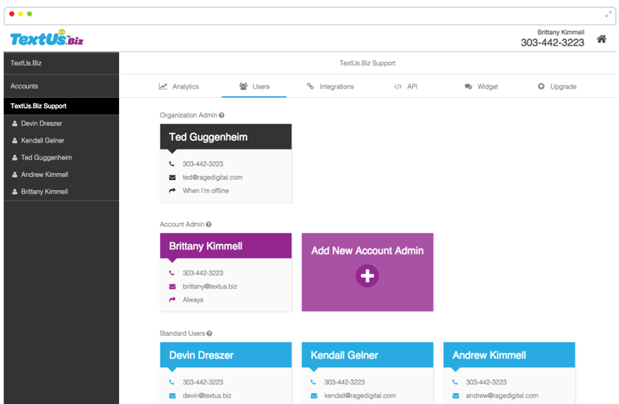
Task: Click the Analytics chart icon
Action: click(x=163, y=86)
